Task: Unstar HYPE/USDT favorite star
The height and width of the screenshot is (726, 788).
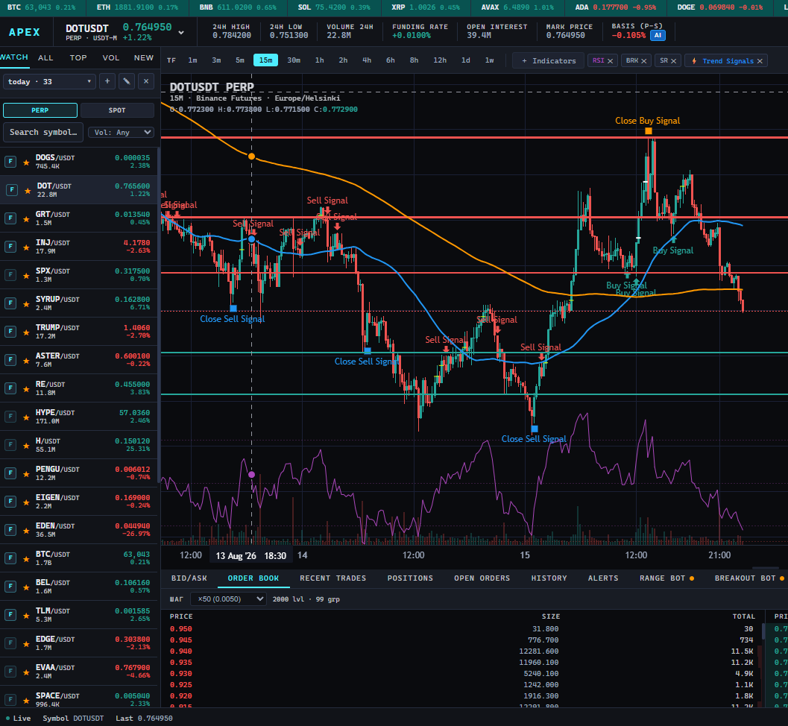Action: coord(26,417)
